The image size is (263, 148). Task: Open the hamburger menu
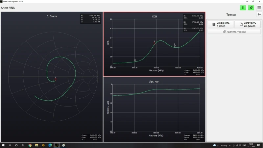coord(259,8)
